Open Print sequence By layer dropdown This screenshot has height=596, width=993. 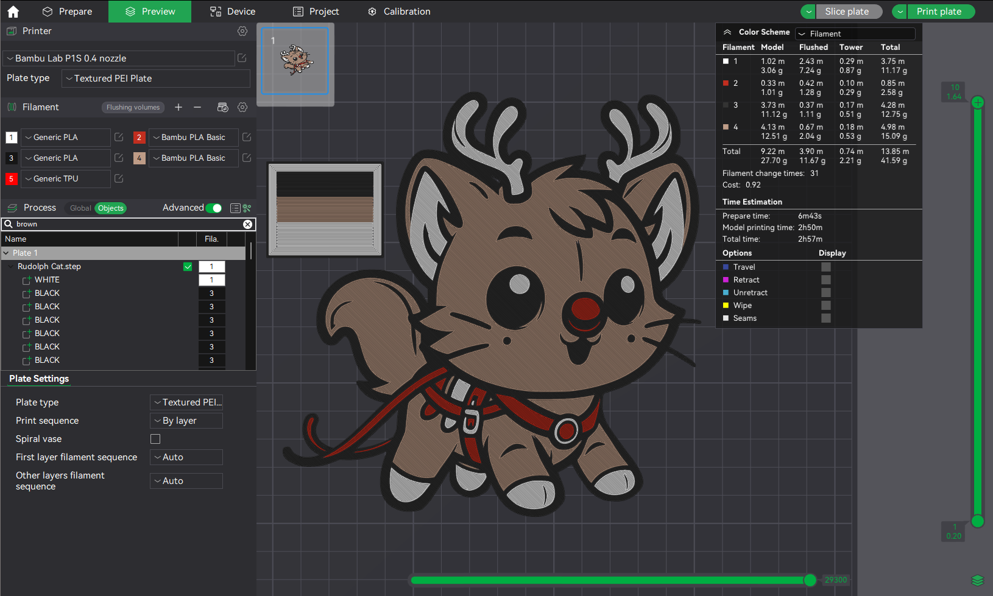186,421
